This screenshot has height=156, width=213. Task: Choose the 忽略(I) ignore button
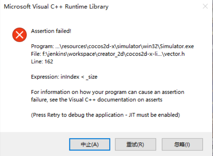point(182,145)
